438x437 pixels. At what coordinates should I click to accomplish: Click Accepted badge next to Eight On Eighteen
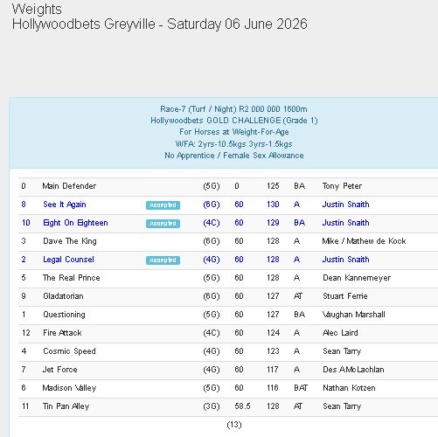[163, 224]
